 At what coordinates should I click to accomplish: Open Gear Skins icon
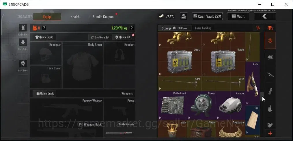coord(23,64)
